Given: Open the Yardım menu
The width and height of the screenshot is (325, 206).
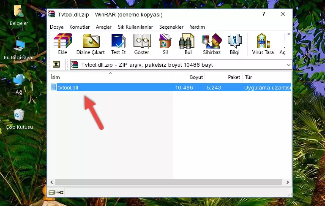Looking at the screenshot, I should [197, 27].
